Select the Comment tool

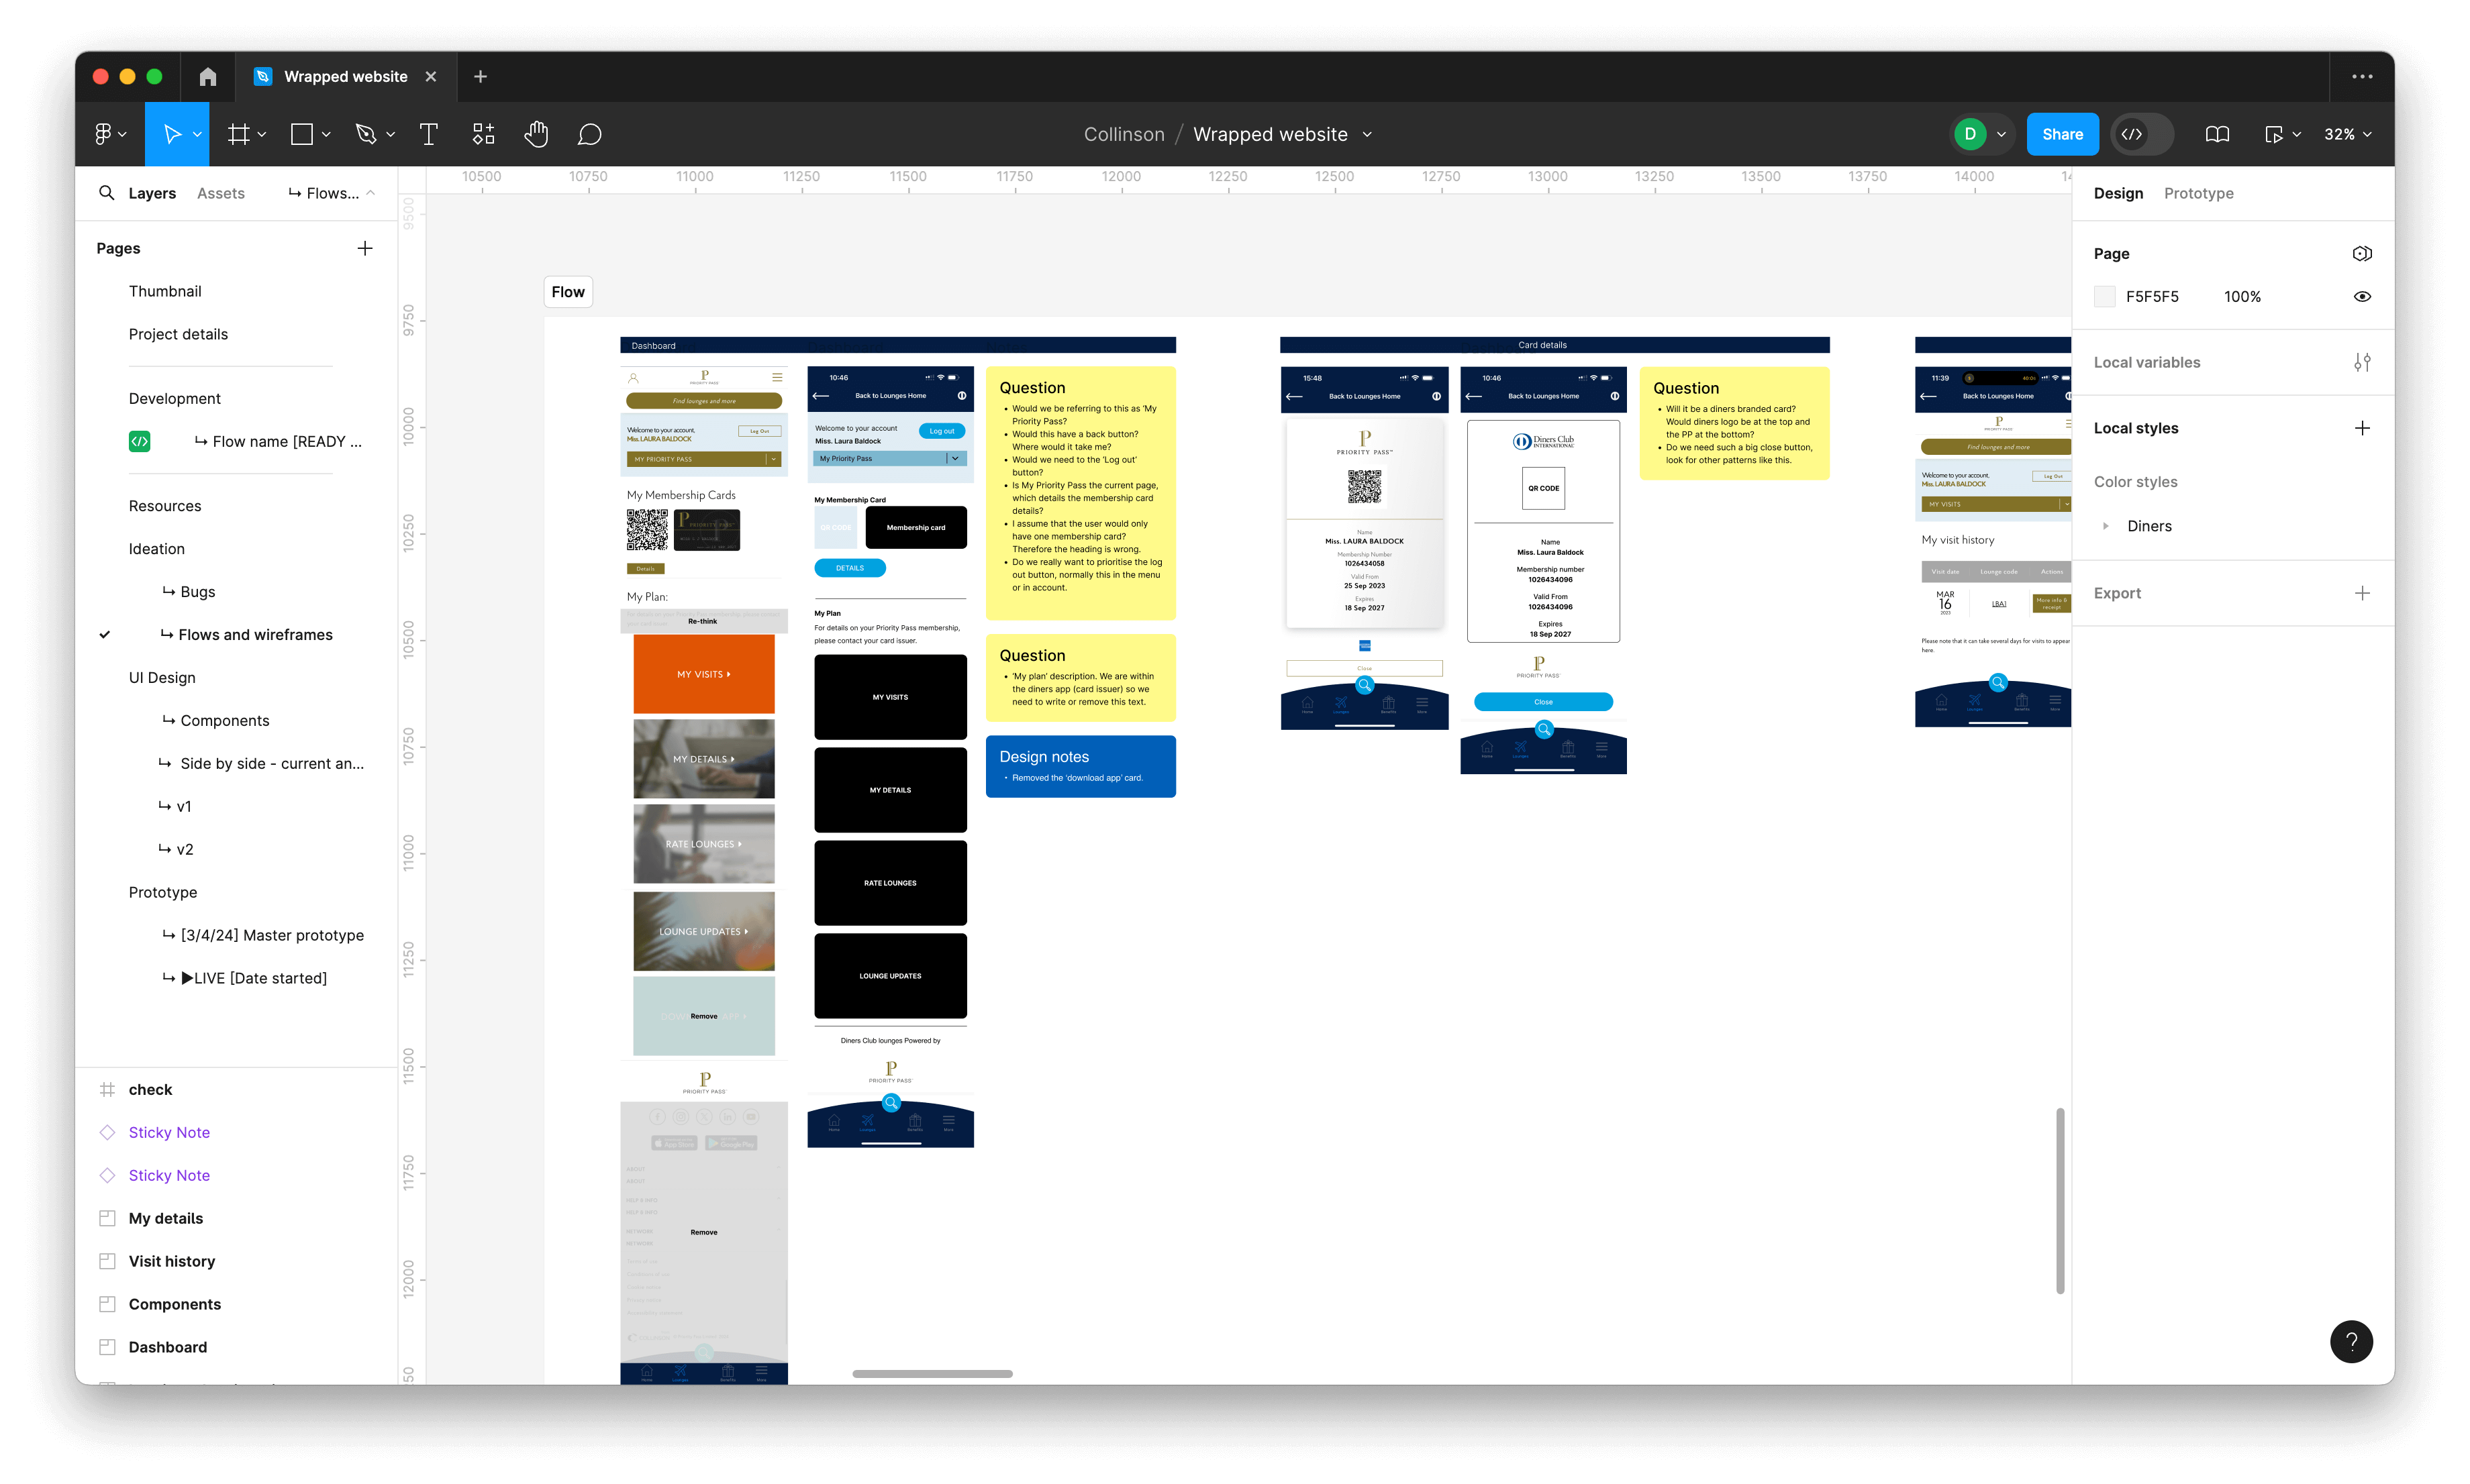tap(589, 134)
